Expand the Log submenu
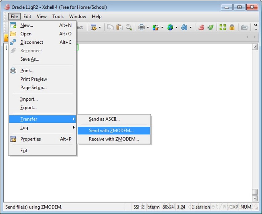The image size is (262, 214). pos(42,128)
